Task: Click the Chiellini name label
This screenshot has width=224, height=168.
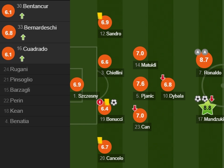Action: click(111, 73)
